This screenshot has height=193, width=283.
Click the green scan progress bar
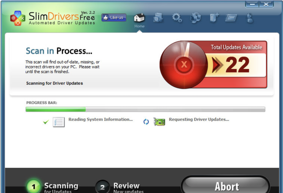coord(145,109)
